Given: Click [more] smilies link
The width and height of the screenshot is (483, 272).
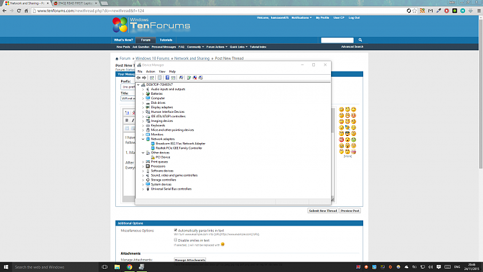Looking at the screenshot, I should [x=348, y=156].
